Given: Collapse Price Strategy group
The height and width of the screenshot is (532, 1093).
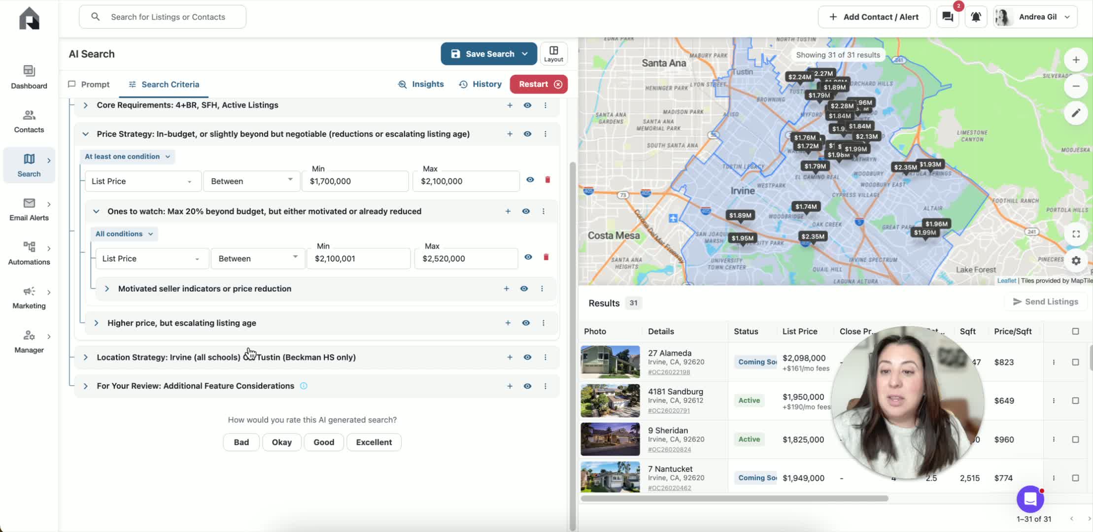Looking at the screenshot, I should (x=85, y=134).
